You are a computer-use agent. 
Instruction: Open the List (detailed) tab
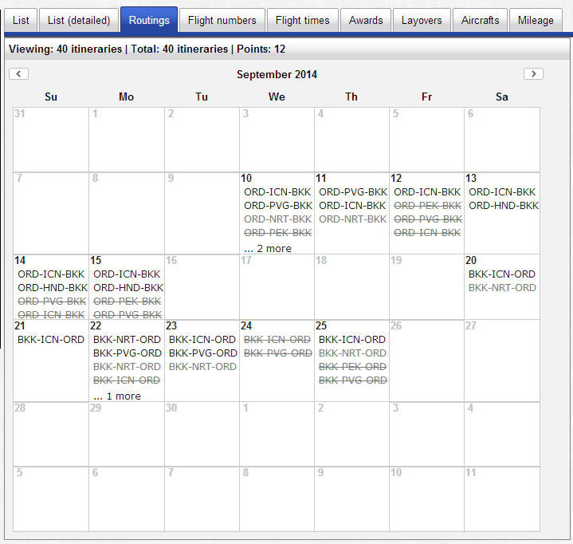coord(79,21)
